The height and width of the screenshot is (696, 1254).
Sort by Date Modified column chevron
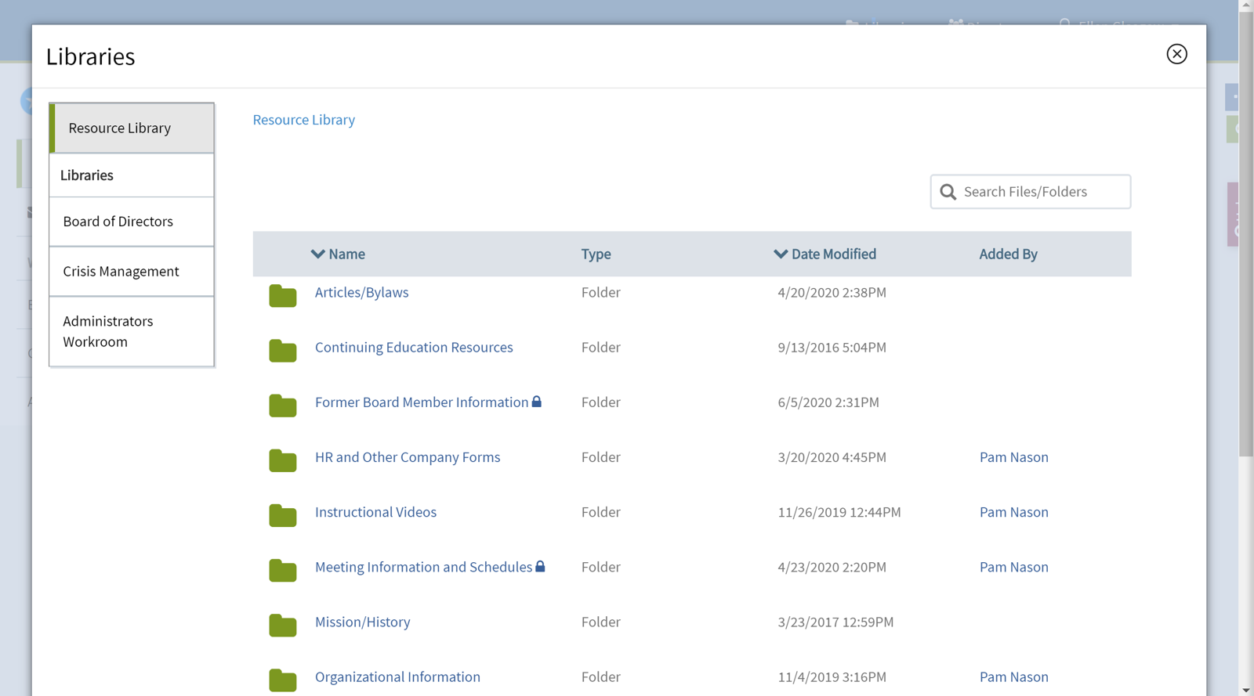pyautogui.click(x=781, y=254)
